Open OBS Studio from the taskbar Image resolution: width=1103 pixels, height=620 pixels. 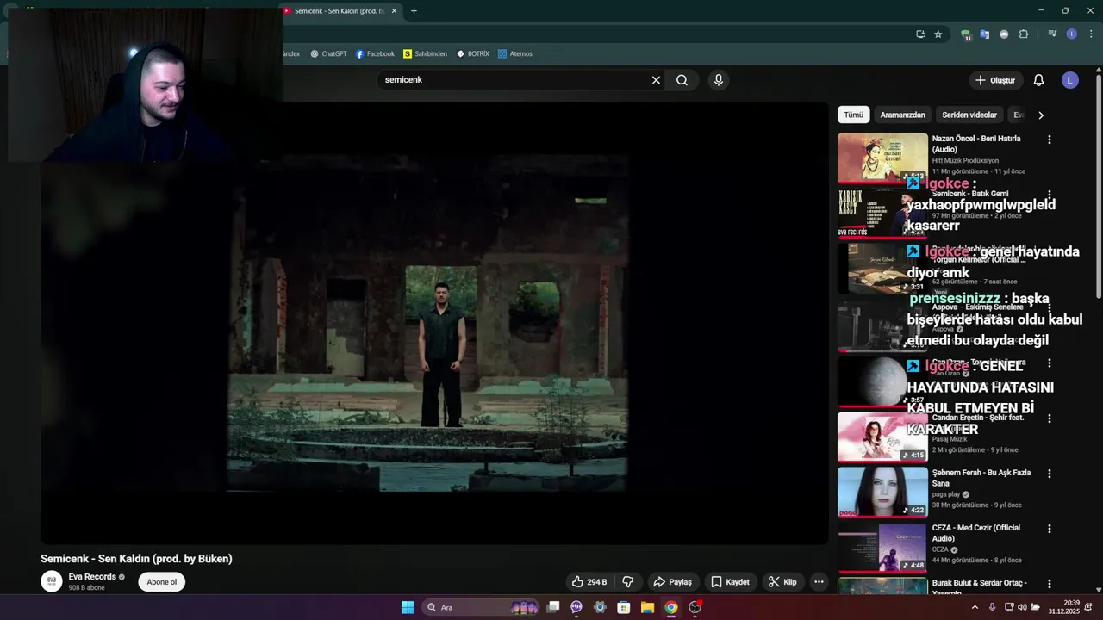coord(695,607)
